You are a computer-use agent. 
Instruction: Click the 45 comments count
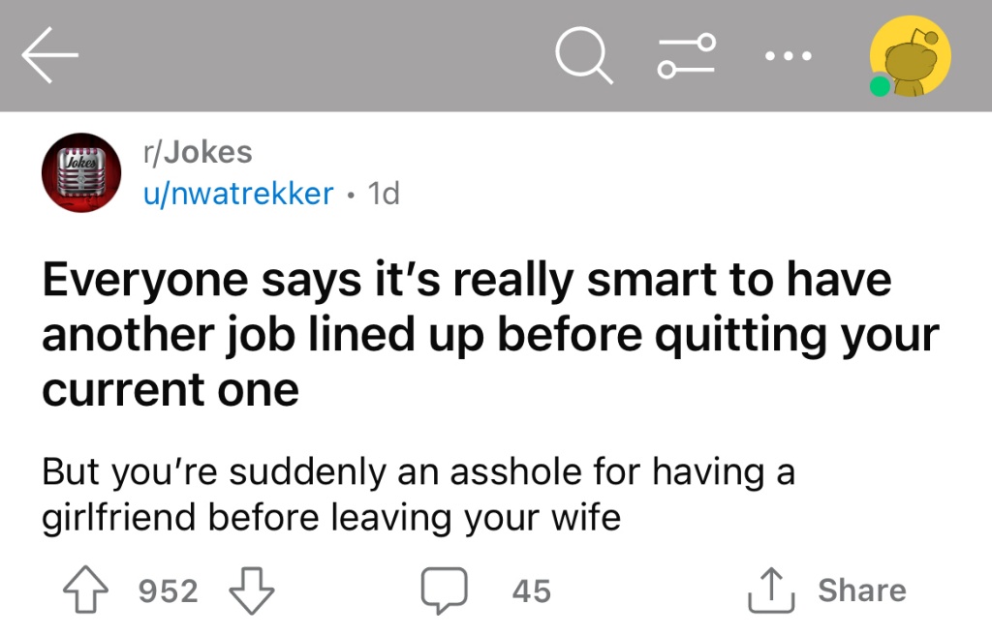click(532, 591)
